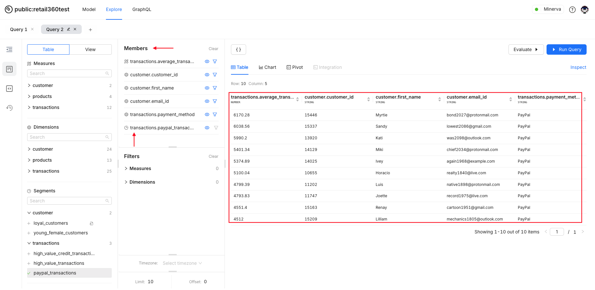Open the Select timezone dropdown
Screen dimensions: 595x290
(182, 263)
